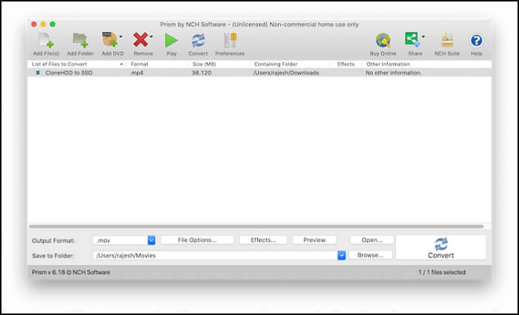Image resolution: width=519 pixels, height=315 pixels.
Task: Open Preferences from the toolbar
Action: [x=230, y=41]
